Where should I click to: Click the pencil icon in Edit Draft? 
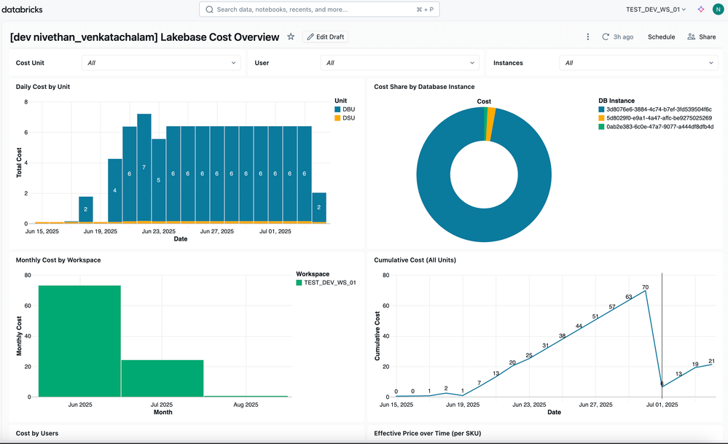tap(310, 37)
